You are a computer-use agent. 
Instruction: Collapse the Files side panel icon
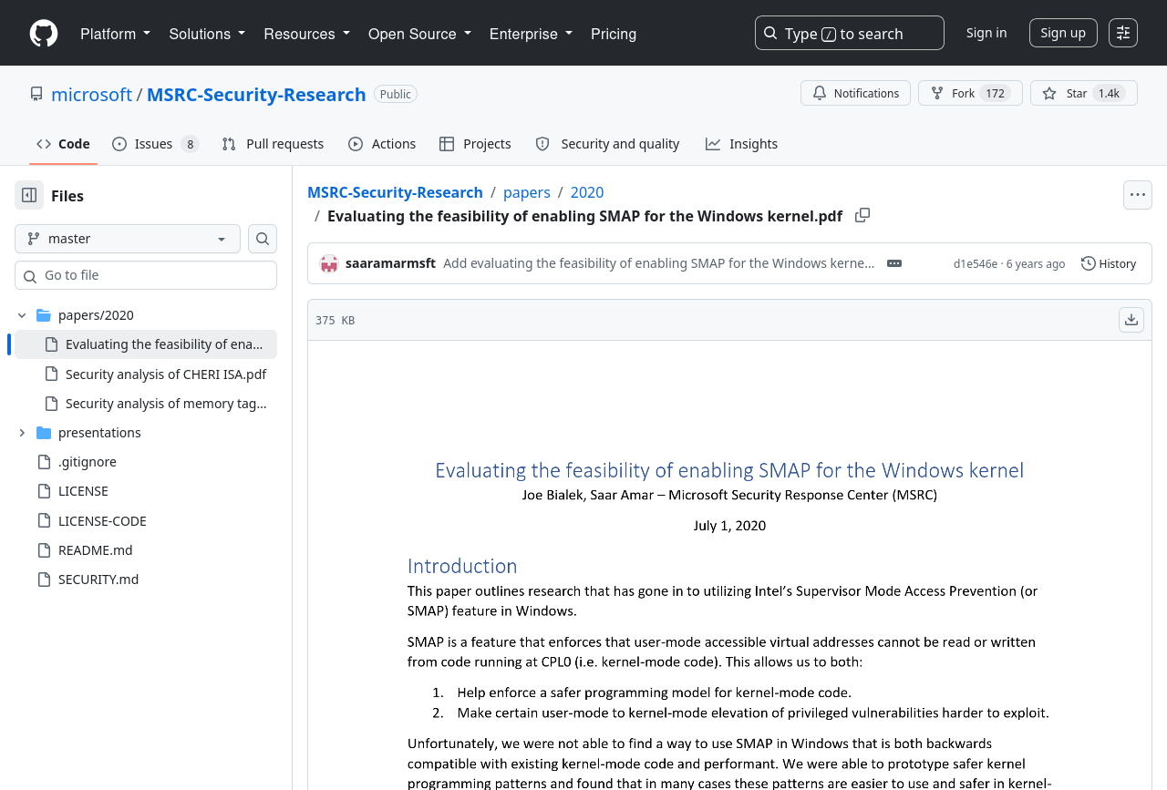[29, 195]
